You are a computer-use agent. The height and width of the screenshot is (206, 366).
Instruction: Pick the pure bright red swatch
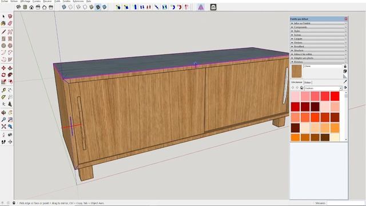tap(335, 96)
